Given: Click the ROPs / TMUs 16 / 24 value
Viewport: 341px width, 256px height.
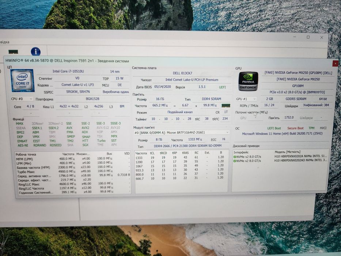Looking at the screenshot, I should [269, 105].
